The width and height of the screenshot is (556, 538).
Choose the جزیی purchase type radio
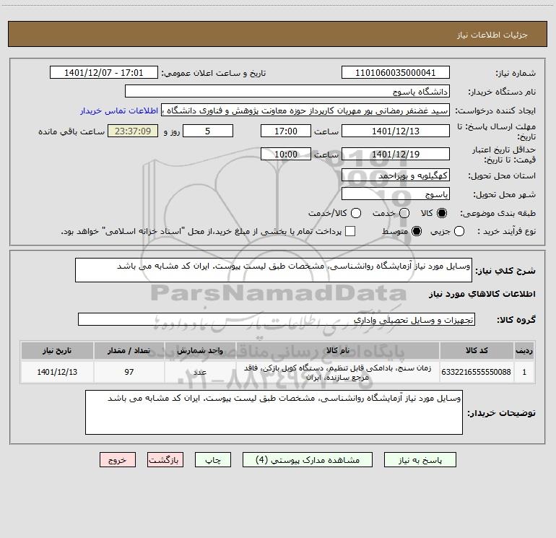459,231
